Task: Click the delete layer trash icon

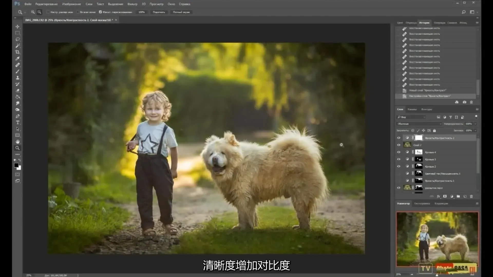Action: (471, 196)
